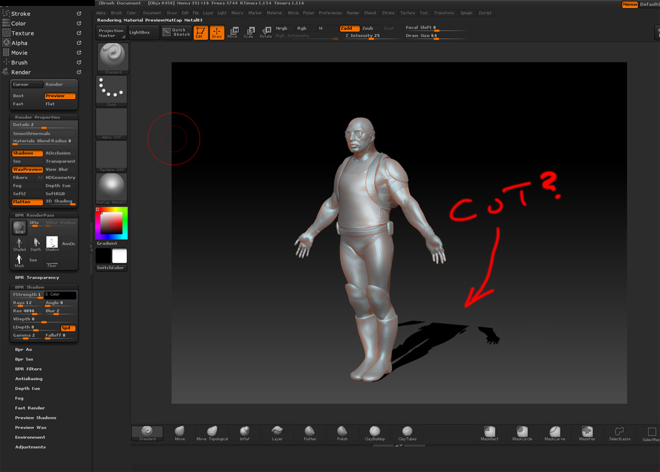Screen dimensions: 660x472
Task: Expand the Texture palette in the left tray
Action: tap(23, 33)
